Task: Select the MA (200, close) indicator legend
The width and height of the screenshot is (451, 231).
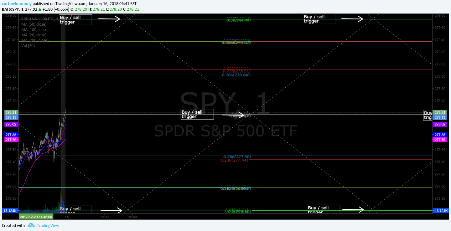Action: coord(35,40)
